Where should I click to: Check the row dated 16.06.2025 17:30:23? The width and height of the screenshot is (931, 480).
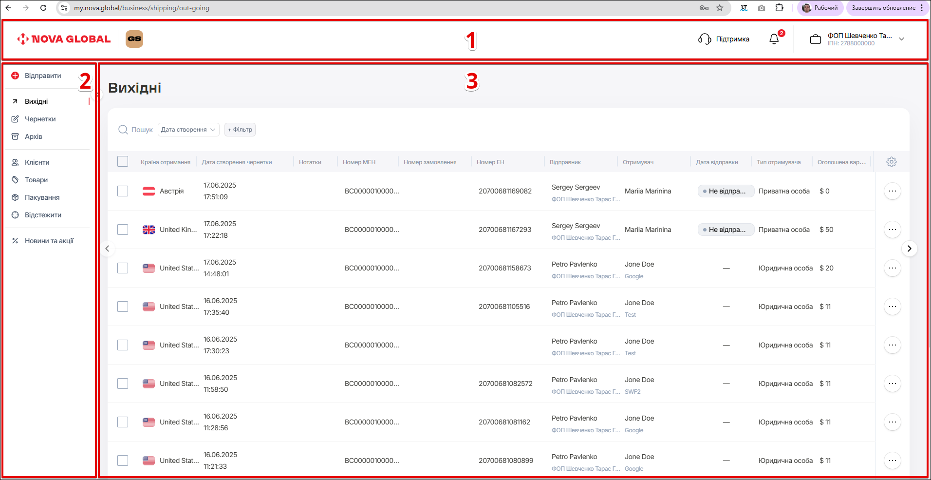123,345
